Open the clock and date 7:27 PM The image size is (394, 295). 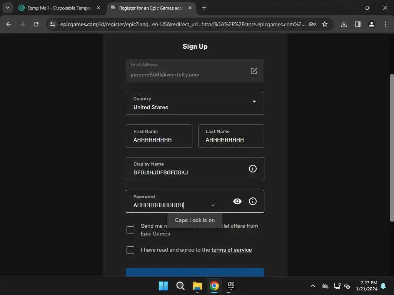pyautogui.click(x=367, y=286)
